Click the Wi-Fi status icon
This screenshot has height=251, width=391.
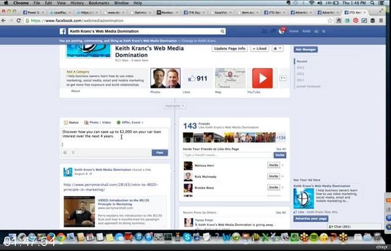coord(312,3)
